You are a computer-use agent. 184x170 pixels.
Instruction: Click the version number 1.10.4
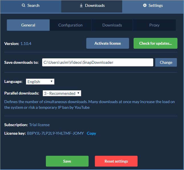click(26, 44)
